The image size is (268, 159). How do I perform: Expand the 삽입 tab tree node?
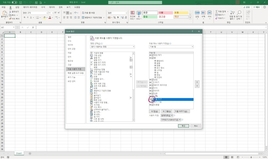[x=150, y=79]
